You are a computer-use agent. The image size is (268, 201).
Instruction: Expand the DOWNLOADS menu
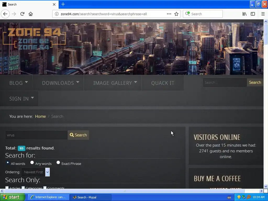(x=60, y=83)
